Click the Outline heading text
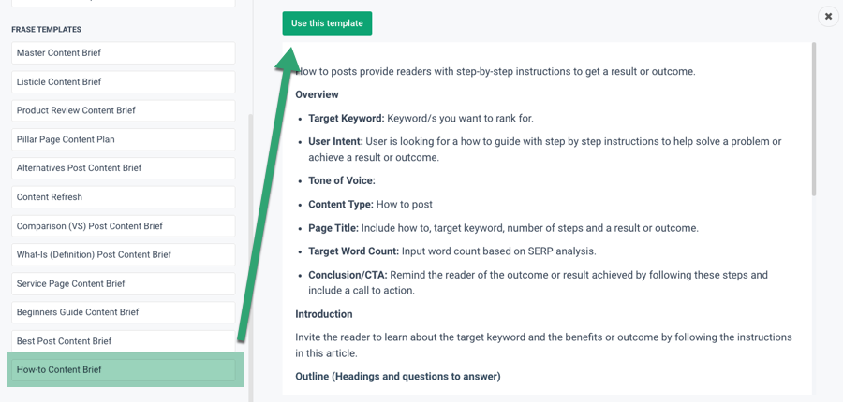 coord(398,377)
